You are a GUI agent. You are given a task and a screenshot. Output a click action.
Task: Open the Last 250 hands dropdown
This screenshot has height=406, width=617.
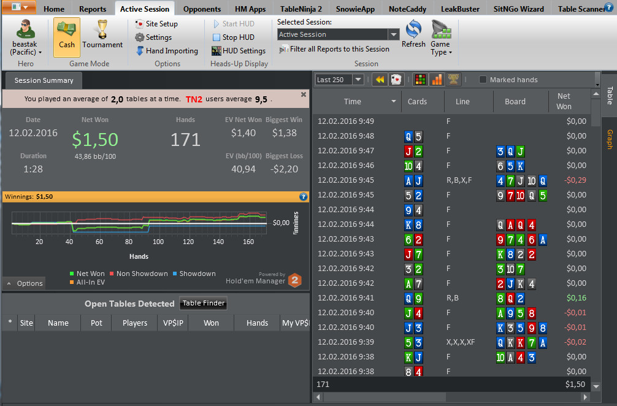click(358, 80)
